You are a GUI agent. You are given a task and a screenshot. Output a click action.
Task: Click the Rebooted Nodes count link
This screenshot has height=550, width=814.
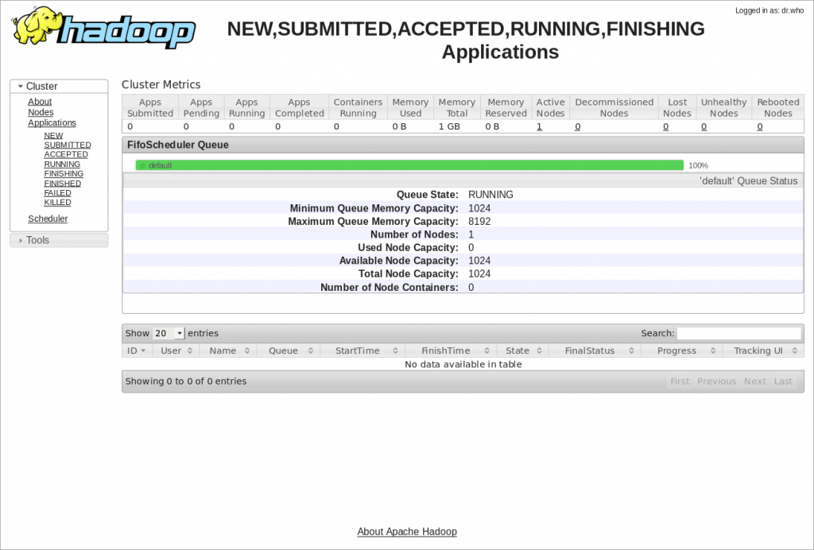760,126
